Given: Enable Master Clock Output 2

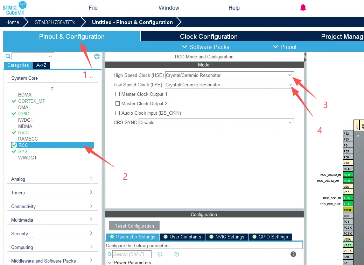Looking at the screenshot, I should 118,104.
